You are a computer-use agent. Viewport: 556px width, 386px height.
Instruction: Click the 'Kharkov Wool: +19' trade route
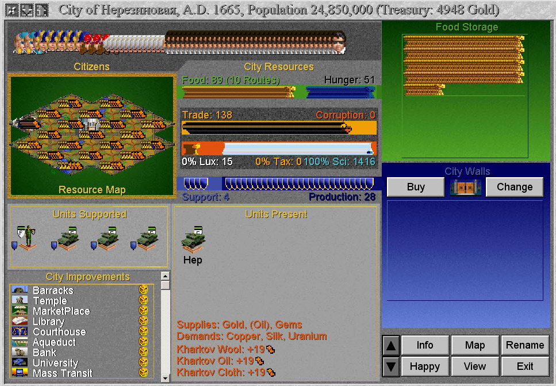click(x=226, y=349)
